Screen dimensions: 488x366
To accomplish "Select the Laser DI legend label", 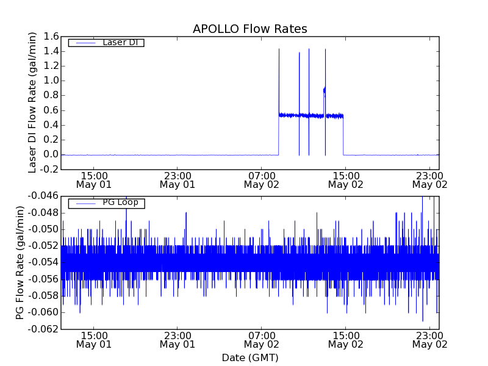I will pyautogui.click(x=120, y=43).
